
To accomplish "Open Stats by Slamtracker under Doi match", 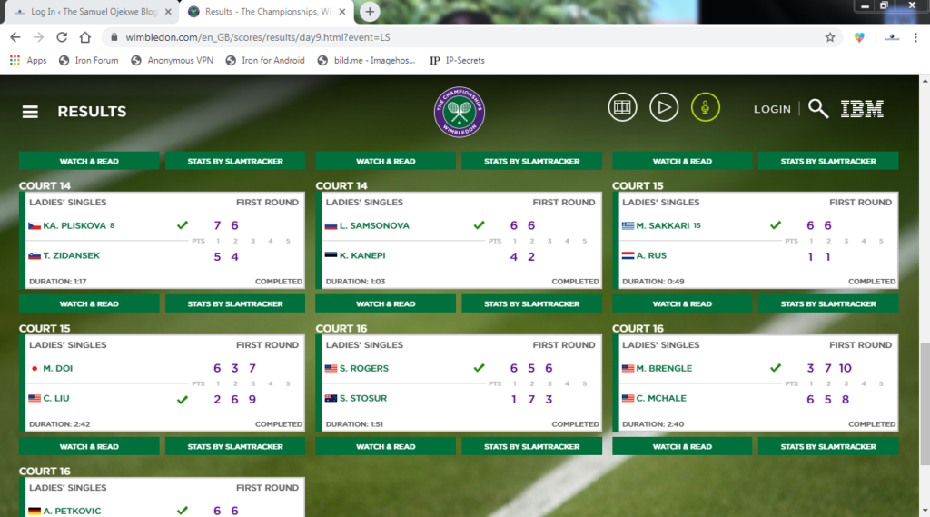I will (235, 446).
